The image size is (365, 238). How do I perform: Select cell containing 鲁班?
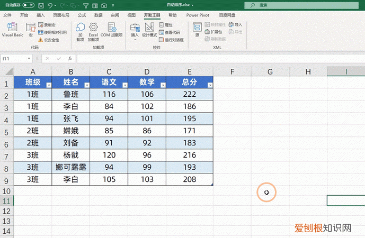71,94
